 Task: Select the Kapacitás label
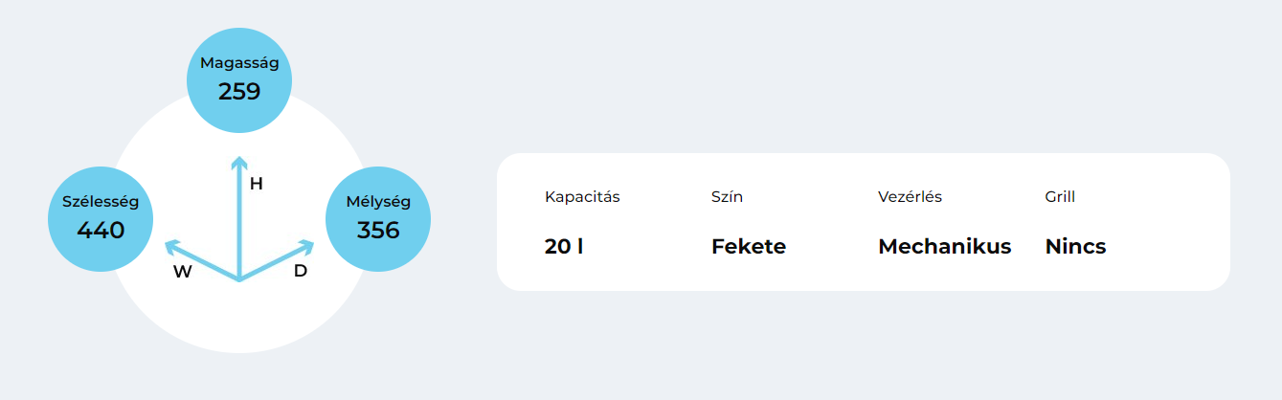[x=582, y=197]
